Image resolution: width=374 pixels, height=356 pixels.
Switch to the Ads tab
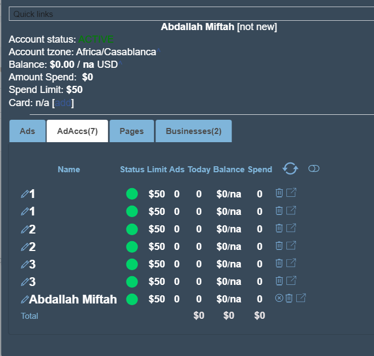coord(27,131)
